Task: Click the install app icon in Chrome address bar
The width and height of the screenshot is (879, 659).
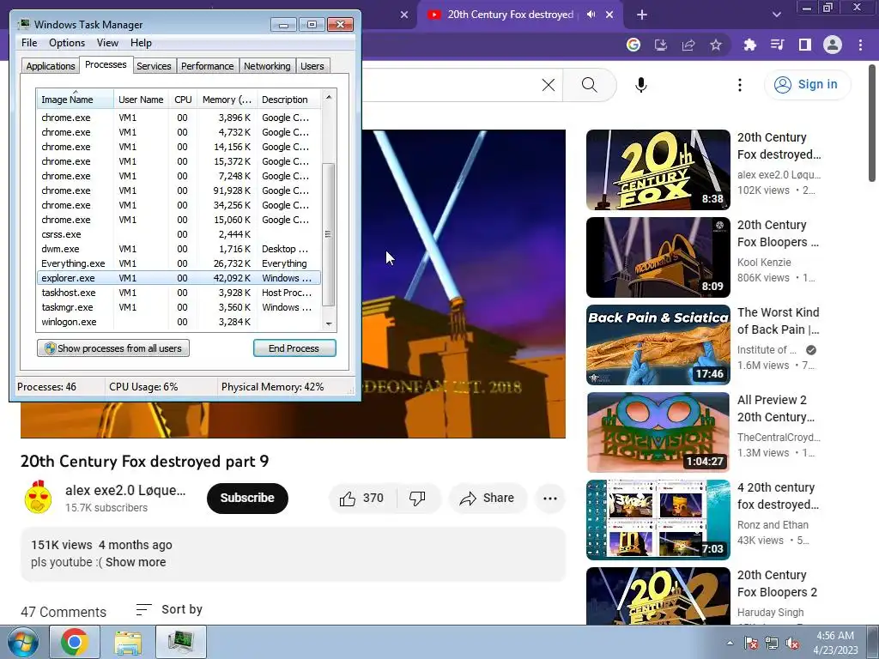Action: [x=661, y=45]
